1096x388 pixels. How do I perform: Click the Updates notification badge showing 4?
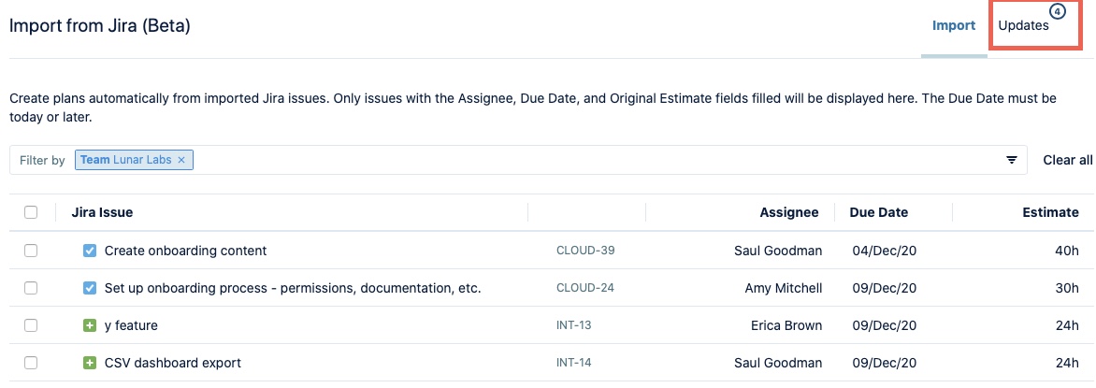pyautogui.click(x=1057, y=12)
